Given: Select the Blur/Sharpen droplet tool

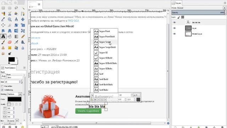Looking at the screenshot, I should coord(23,48).
